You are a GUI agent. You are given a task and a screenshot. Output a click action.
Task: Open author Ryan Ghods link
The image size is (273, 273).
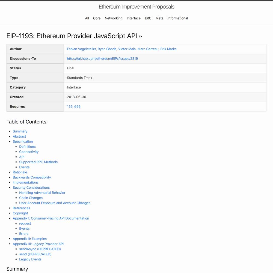(107, 49)
